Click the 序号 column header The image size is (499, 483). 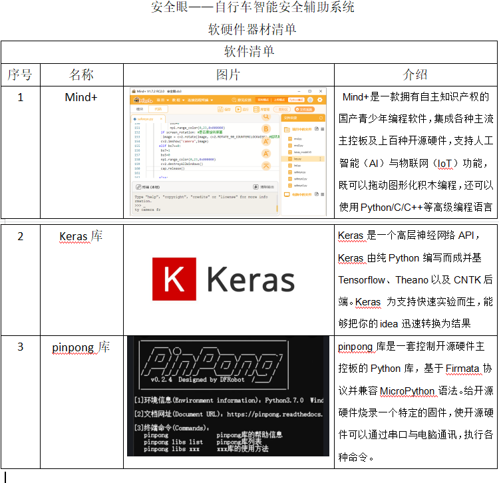(20, 75)
